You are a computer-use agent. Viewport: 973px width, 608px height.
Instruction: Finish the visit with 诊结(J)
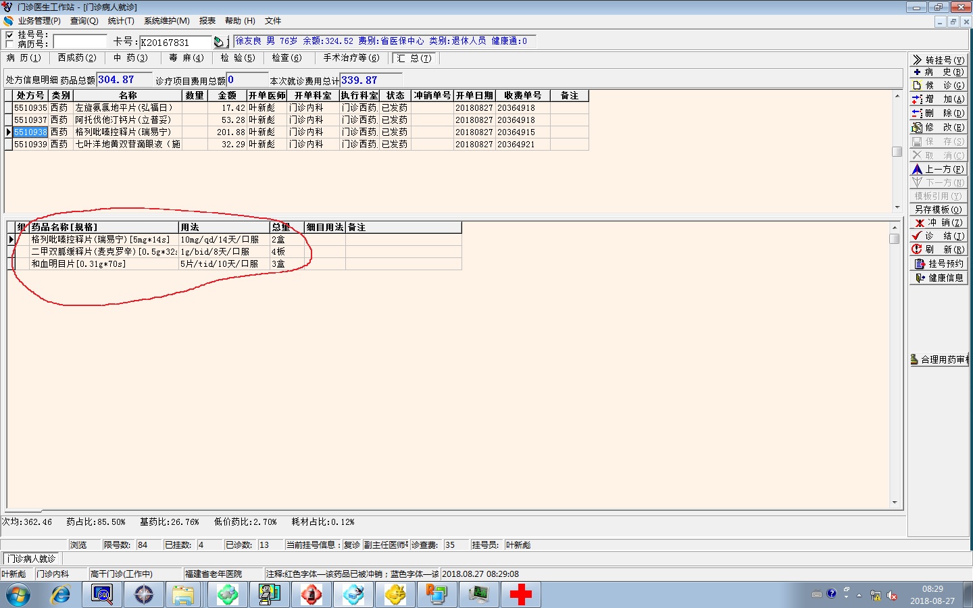tap(939, 236)
